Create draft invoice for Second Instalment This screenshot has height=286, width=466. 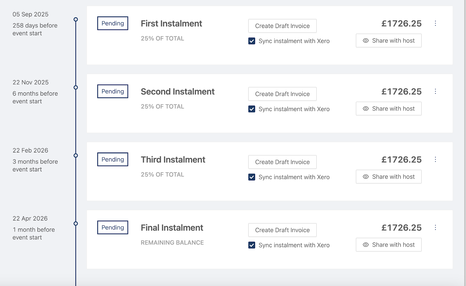[x=282, y=94]
